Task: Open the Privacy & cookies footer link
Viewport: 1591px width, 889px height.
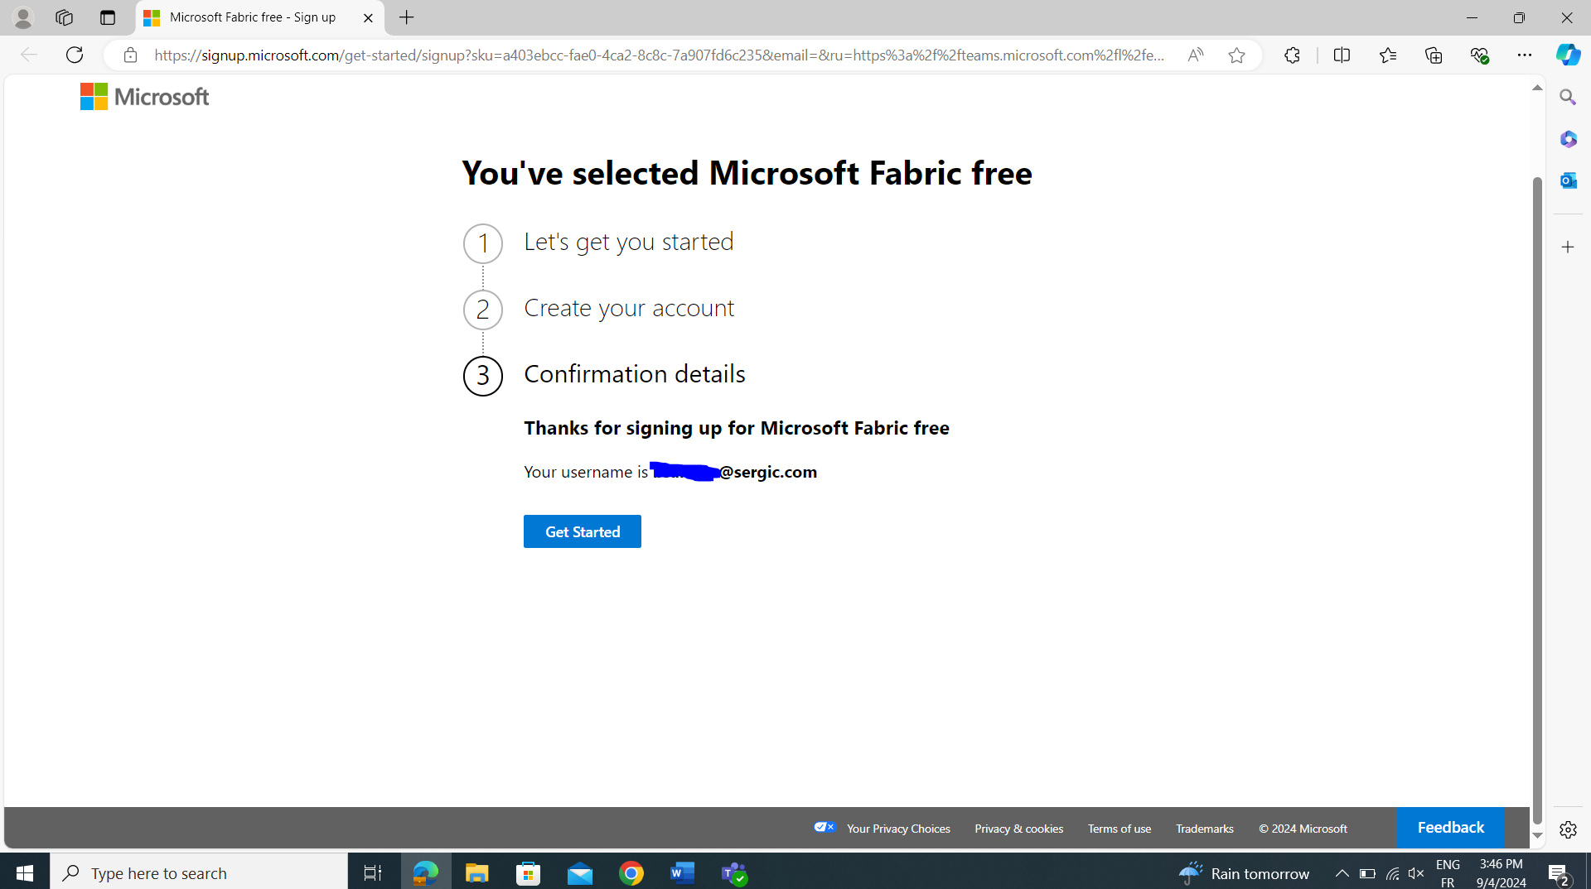Action: [1018, 829]
